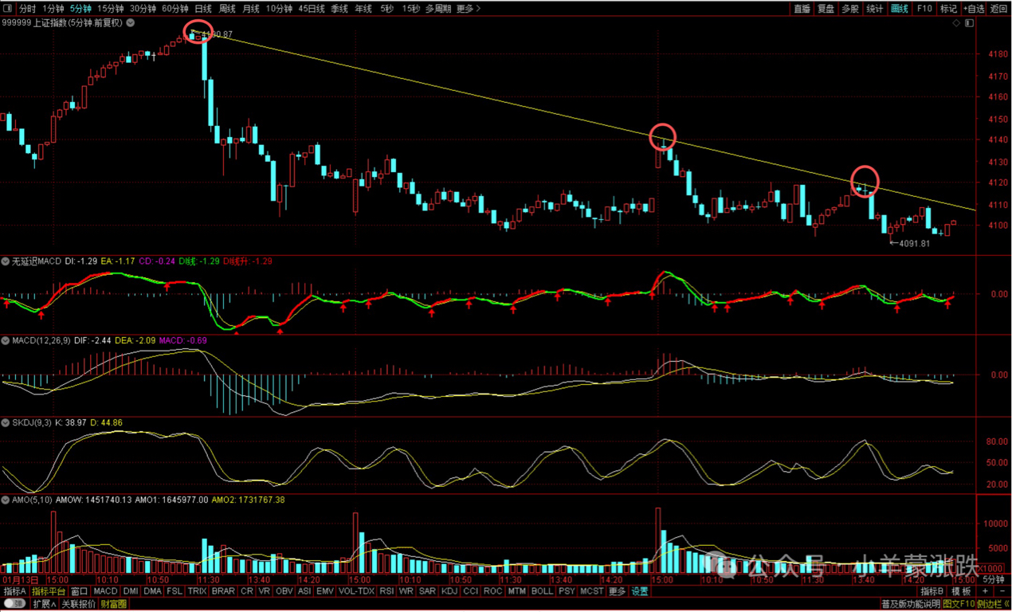Open the dropdown beside 上证指数 title
Viewport: 1012px width, 612px height.
[131, 23]
